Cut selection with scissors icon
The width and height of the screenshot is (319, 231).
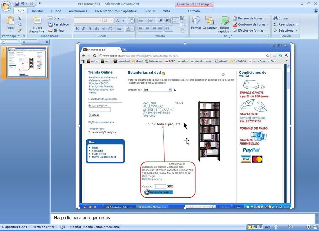point(19,18)
